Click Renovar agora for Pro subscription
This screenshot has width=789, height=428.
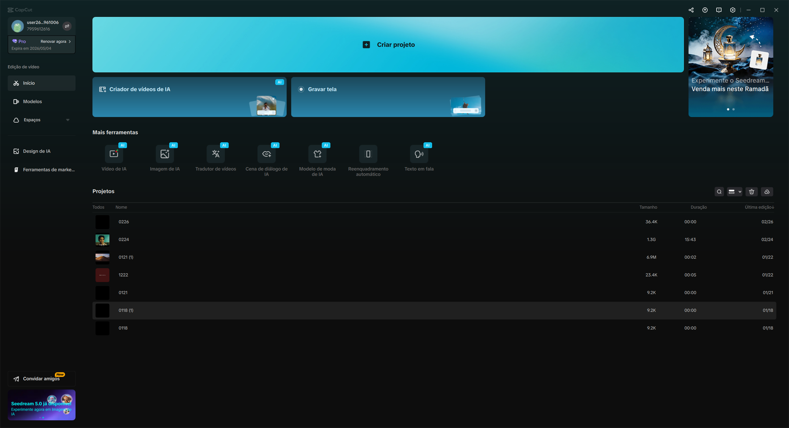coord(53,41)
